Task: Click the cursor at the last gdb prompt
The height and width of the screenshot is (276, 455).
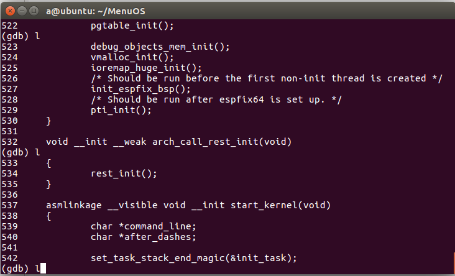Action: [43, 268]
